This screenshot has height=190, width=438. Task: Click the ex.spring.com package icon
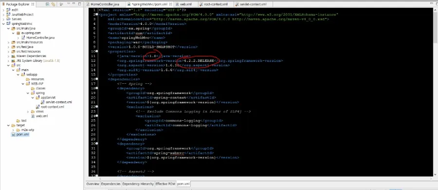[x=18, y=33]
